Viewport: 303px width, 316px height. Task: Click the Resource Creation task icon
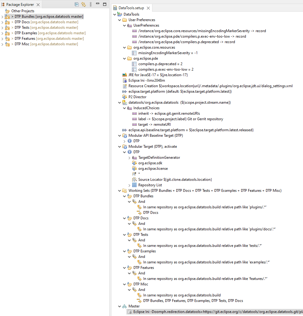click(125, 86)
